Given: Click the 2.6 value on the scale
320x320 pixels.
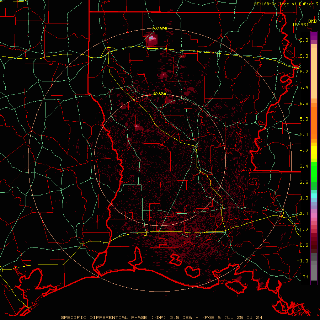Looking at the screenshot, I should (304, 182).
